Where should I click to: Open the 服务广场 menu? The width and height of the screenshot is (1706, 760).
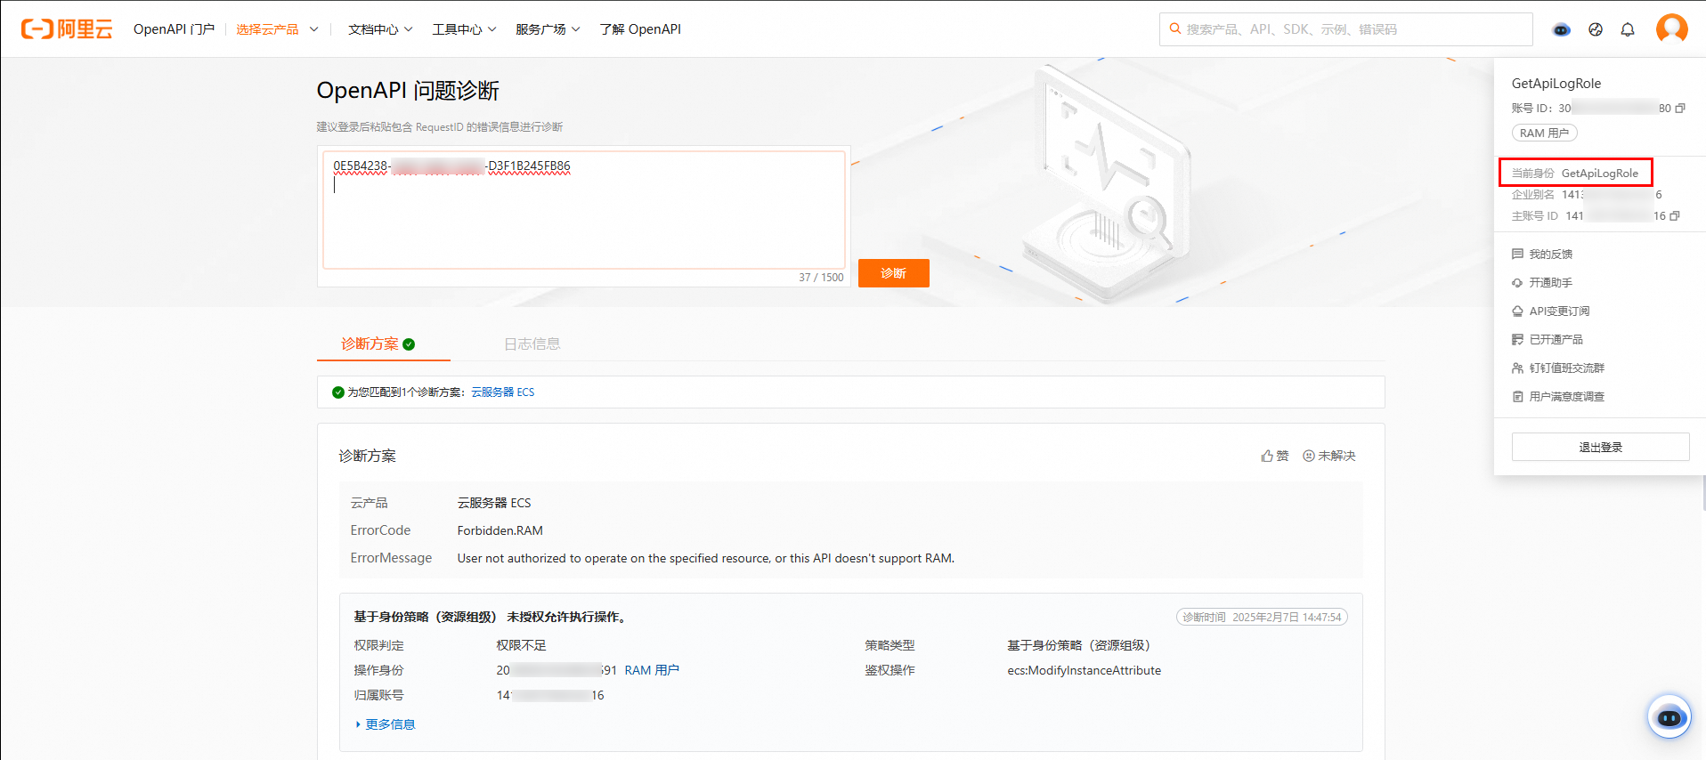[548, 29]
